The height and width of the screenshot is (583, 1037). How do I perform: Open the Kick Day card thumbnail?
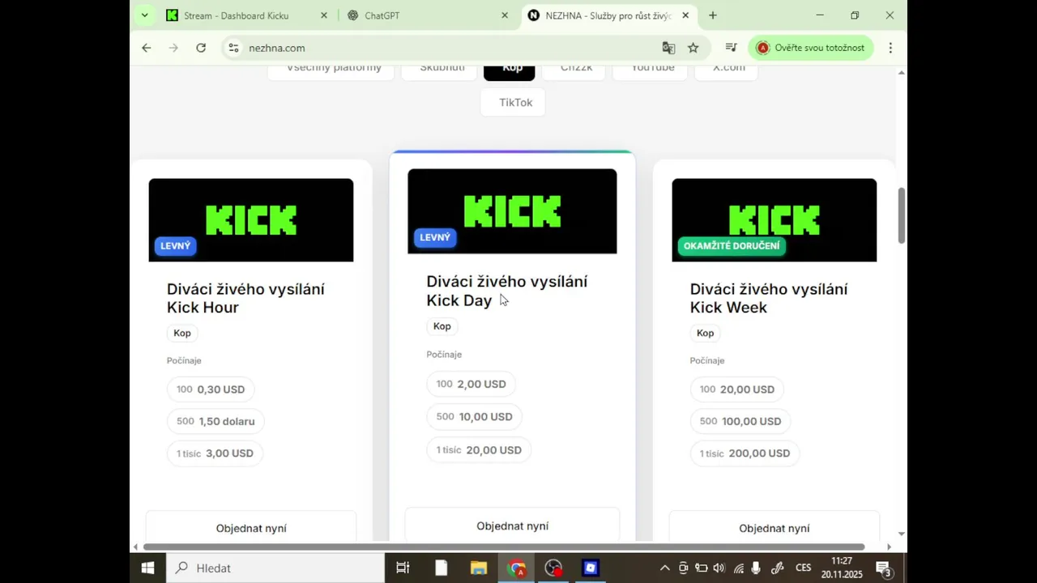[512, 211]
